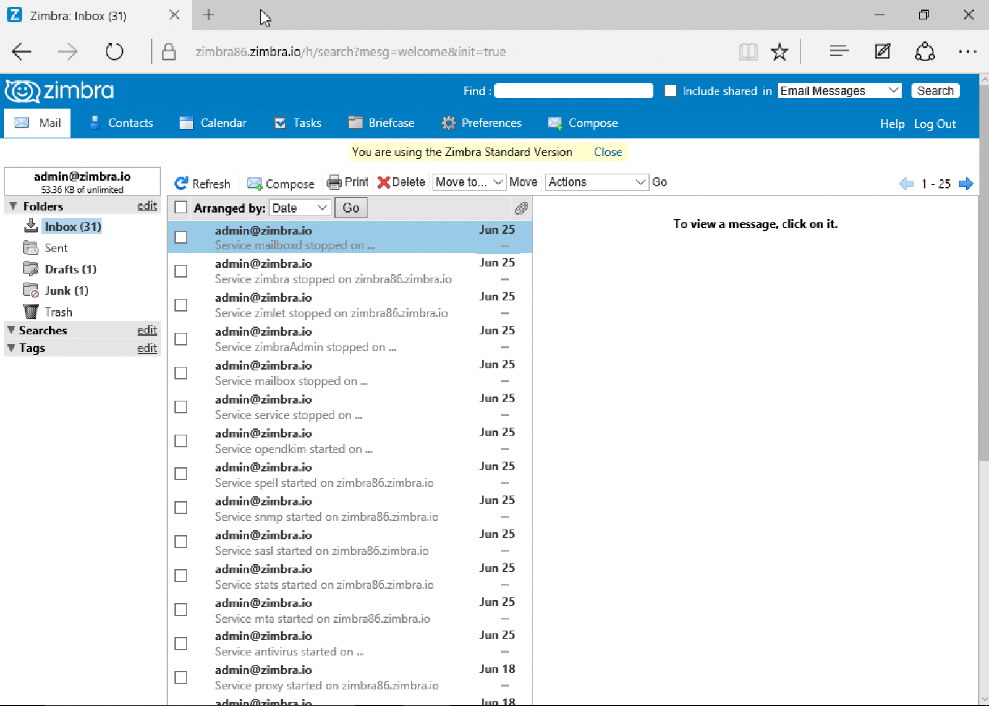989x706 pixels.
Task: Click the Print printer icon
Action: coord(334,182)
